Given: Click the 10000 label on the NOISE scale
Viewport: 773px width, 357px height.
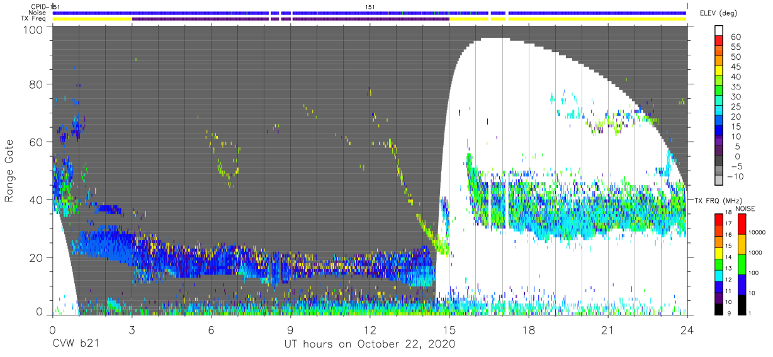Looking at the screenshot, I should tap(757, 232).
